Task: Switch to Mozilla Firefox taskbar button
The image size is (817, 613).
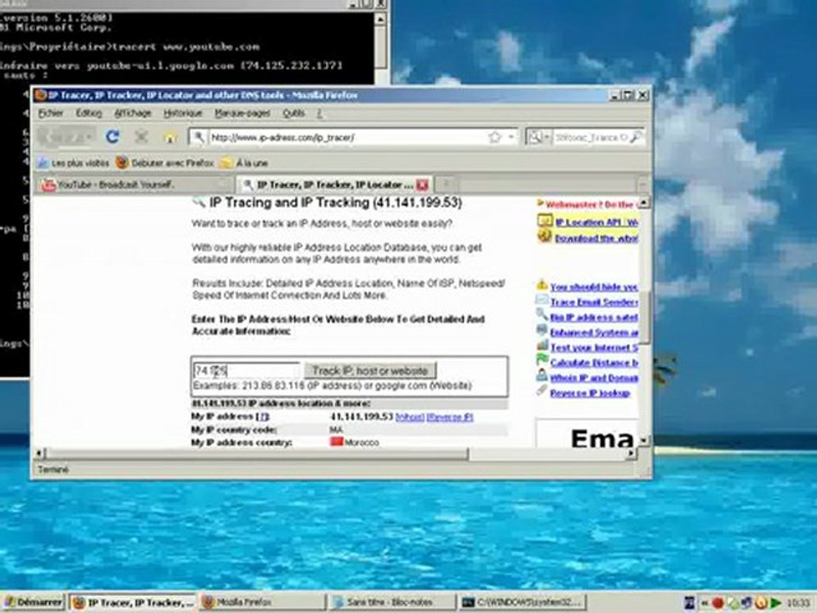Action: (261, 602)
